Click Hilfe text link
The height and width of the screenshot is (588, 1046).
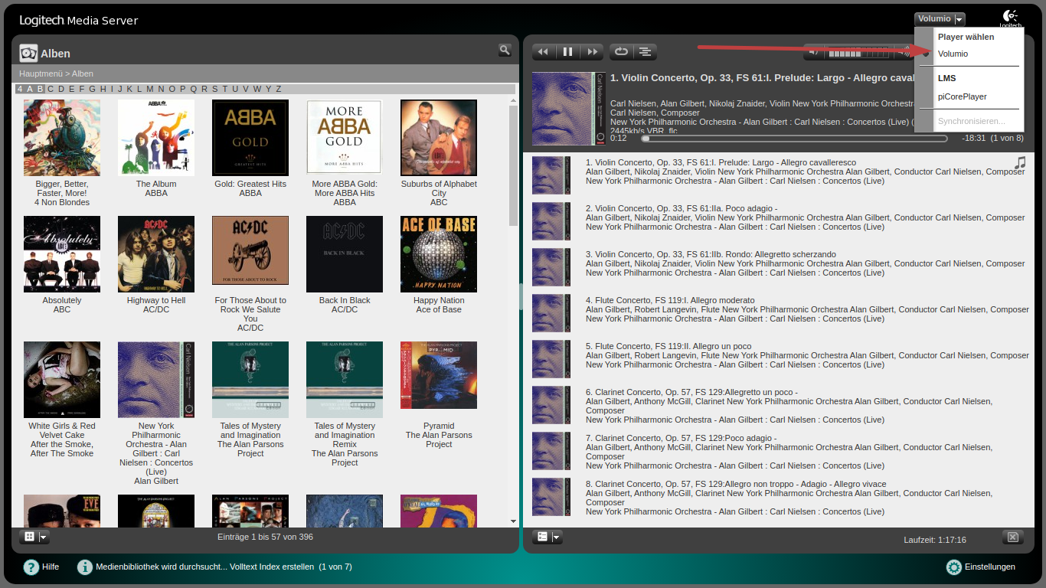(51, 567)
